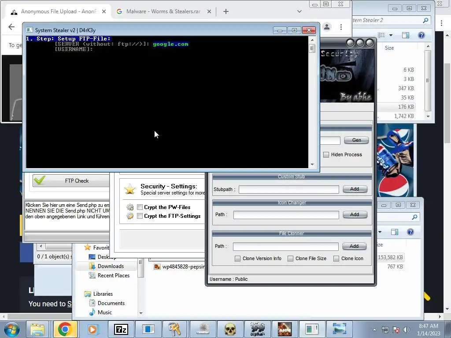Check Crypt the PW-Files option
The image size is (451, 338).
point(140,207)
